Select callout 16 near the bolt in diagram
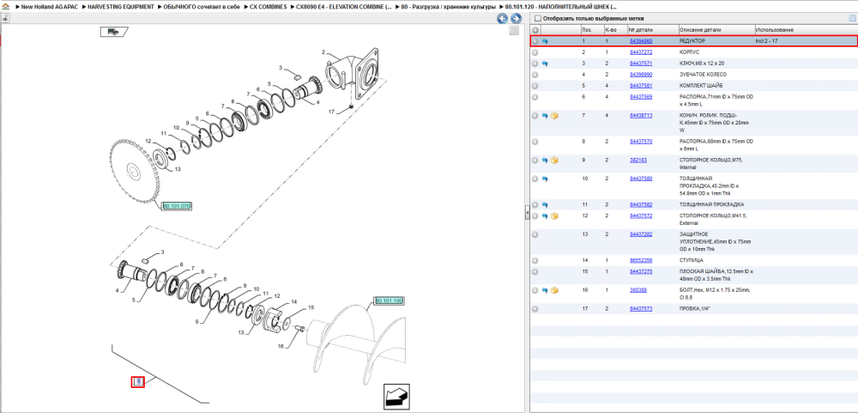Image resolution: width=858 pixels, height=413 pixels. coord(281,346)
